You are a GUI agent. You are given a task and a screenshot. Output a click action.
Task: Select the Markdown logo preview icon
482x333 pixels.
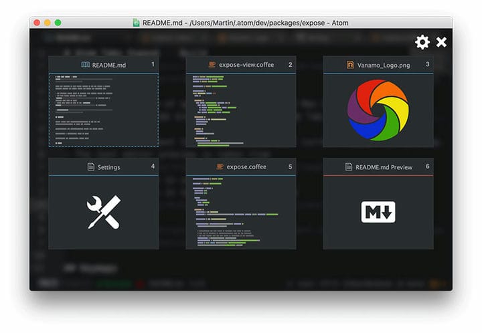[378, 212]
